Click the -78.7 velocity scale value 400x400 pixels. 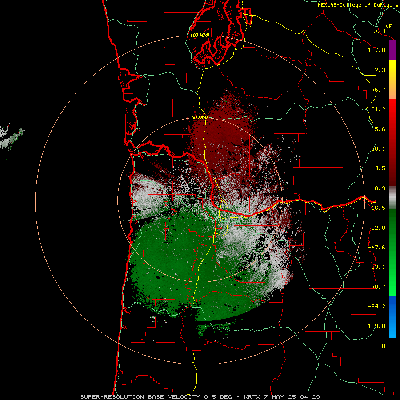[376, 287]
